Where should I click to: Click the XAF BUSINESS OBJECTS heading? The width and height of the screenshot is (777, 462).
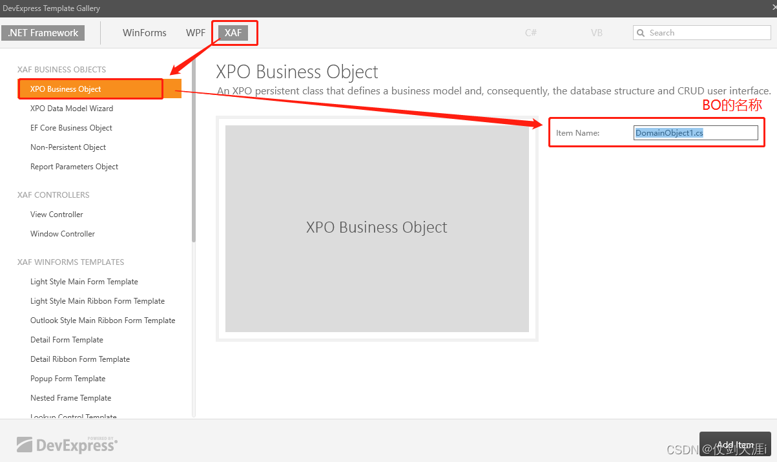61,70
